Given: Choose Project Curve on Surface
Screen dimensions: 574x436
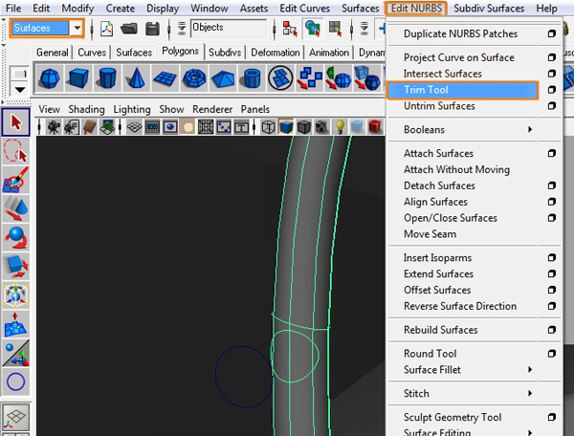Looking at the screenshot, I should [x=458, y=57].
